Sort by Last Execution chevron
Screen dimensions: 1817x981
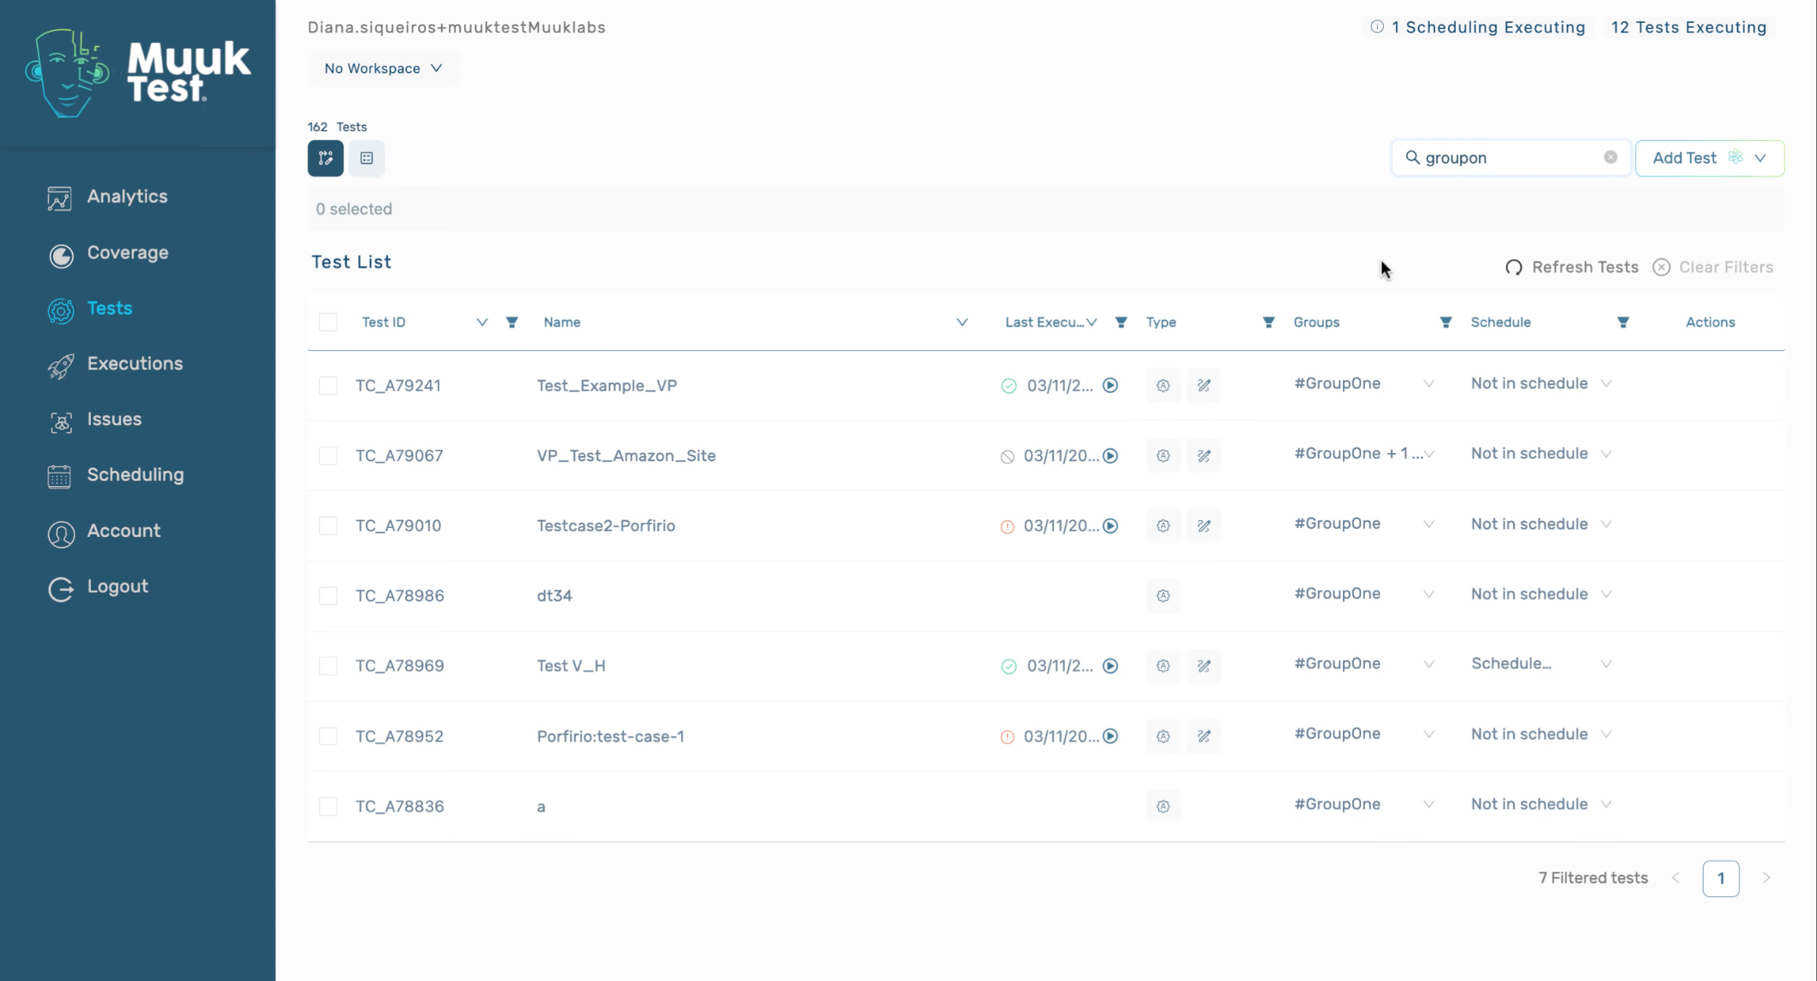tap(1091, 323)
